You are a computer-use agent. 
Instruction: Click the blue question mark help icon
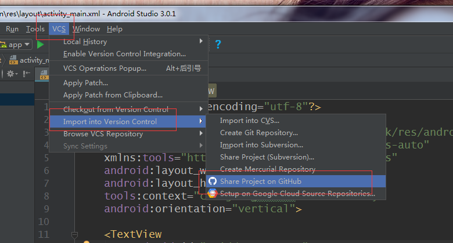[x=218, y=44]
